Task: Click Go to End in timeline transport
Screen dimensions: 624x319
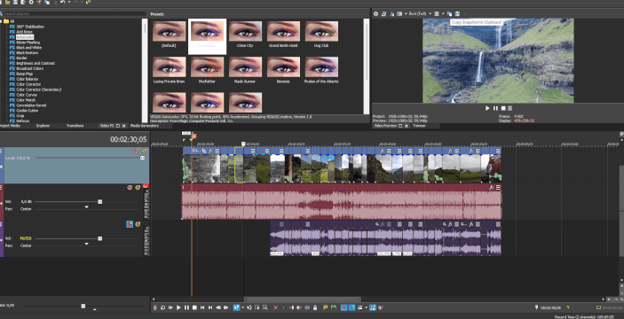Action: (x=210, y=307)
